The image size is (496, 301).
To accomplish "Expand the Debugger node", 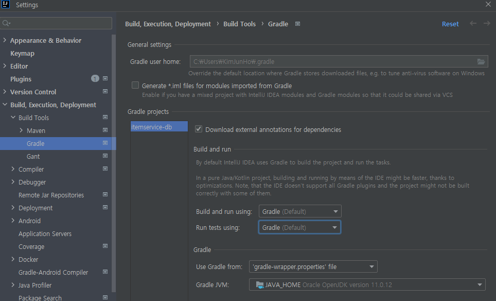I will point(13,181).
